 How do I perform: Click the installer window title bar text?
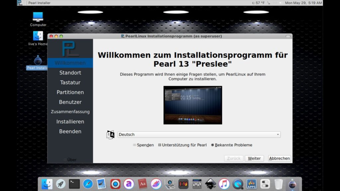[173, 36]
